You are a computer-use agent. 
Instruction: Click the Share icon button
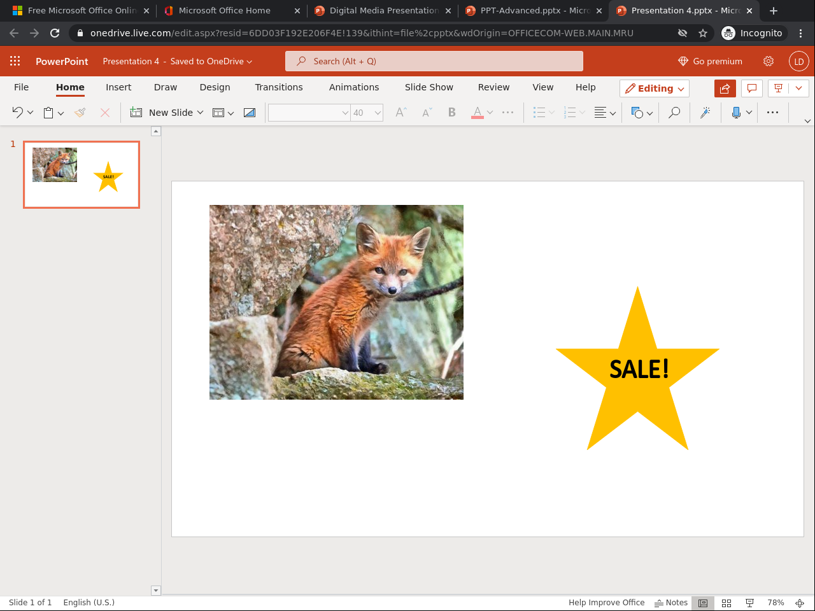click(725, 88)
